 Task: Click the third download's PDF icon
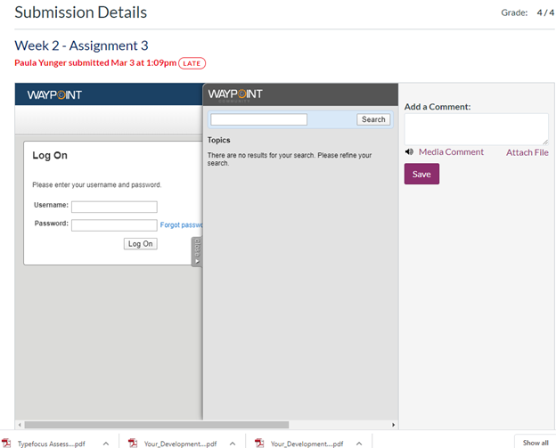259,443
